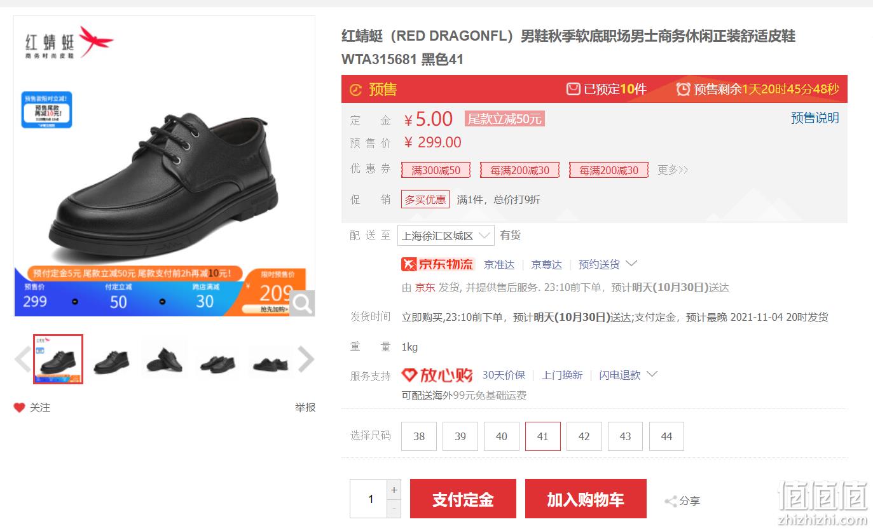Click the 放心购 service badge icon
873x531 pixels.
click(437, 375)
